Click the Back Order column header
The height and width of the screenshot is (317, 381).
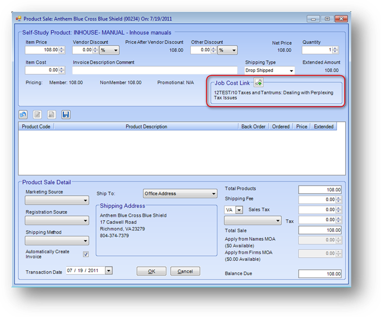253,127
